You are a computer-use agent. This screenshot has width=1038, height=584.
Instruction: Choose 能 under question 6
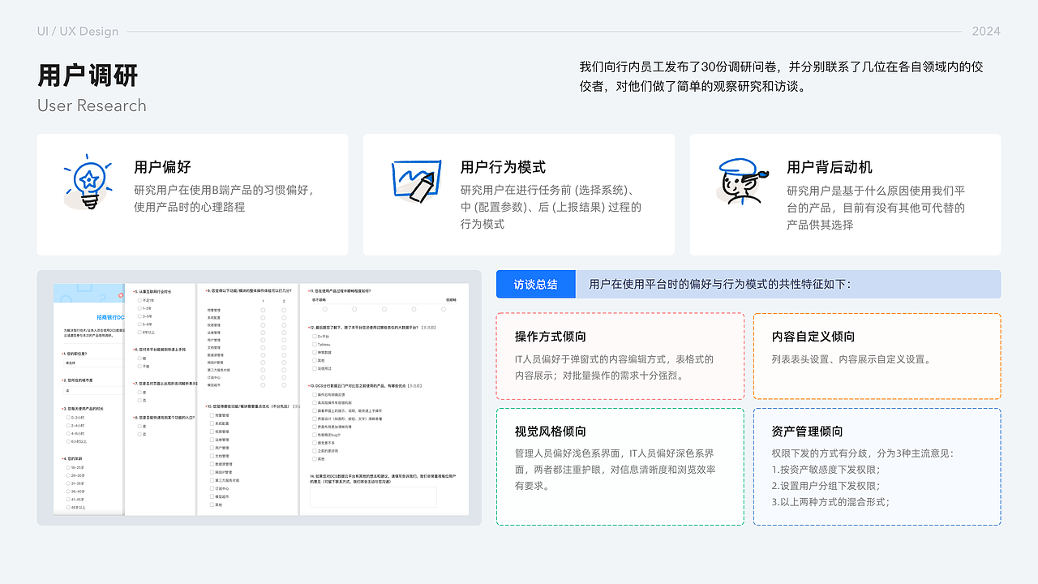click(139, 359)
